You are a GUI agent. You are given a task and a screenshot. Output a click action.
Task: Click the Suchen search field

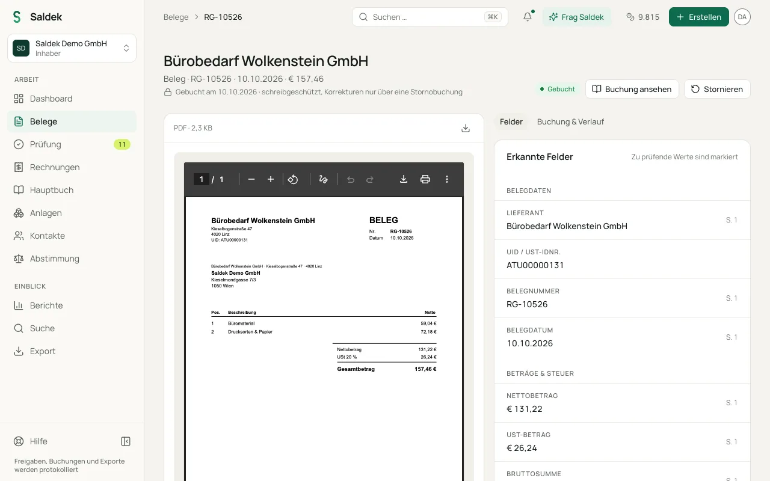[x=430, y=17]
